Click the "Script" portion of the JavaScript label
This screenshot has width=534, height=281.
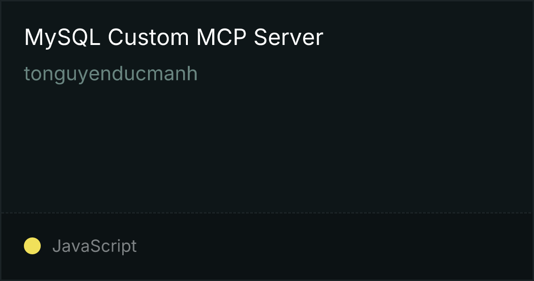(x=114, y=246)
